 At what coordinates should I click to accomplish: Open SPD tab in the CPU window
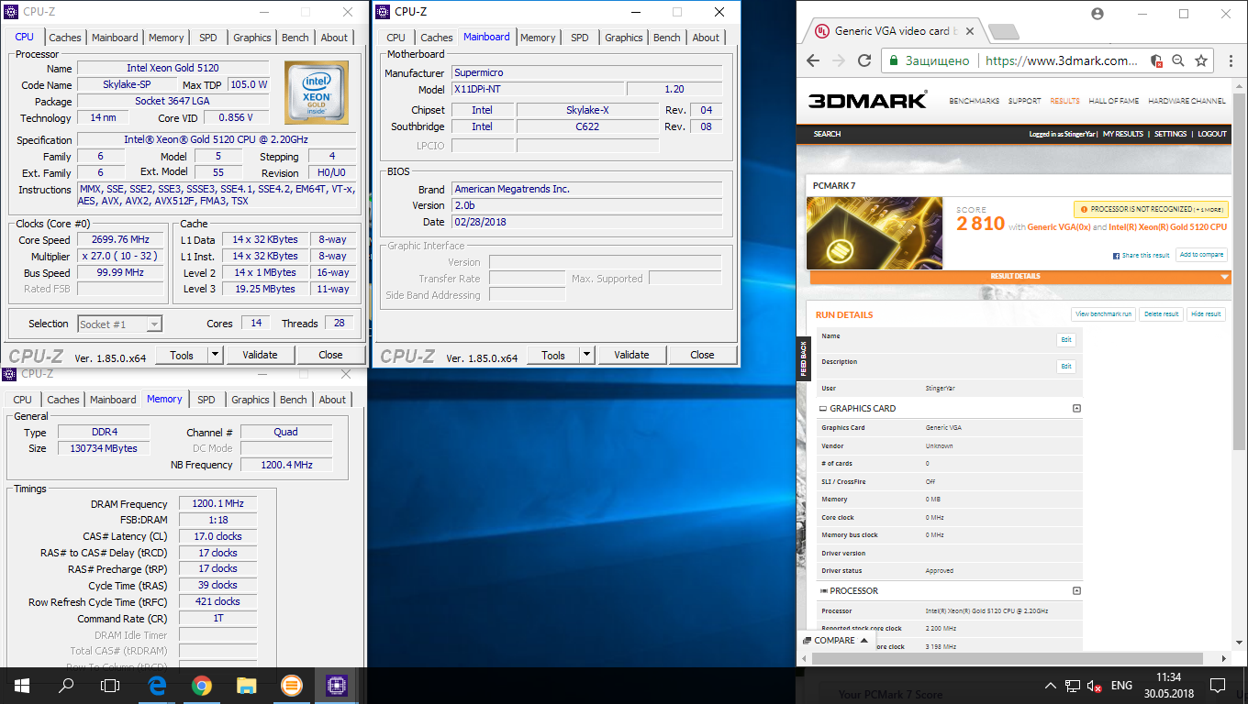pos(208,38)
